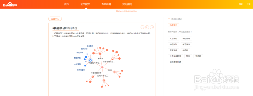This screenshot has width=253, height=96.
Task: Add the 聚类 recommended keyword
Action: (x=188, y=56)
